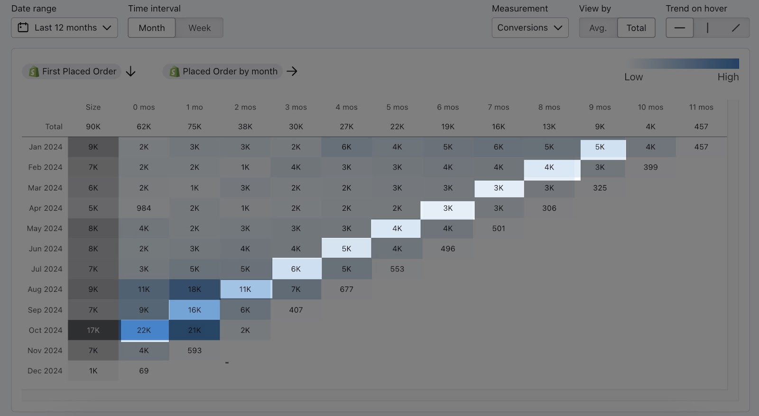This screenshot has width=759, height=416.
Task: Select the horizontal trend line icon
Action: click(679, 28)
